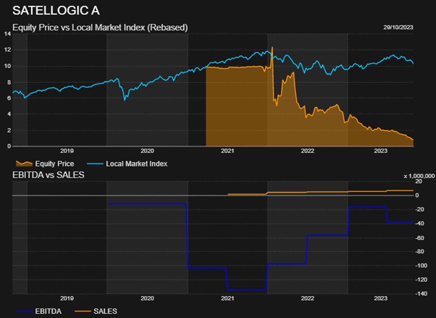This screenshot has width=436, height=318.
Task: Click 2022 on the EBITDA vs SALES chart axis
Action: click(308, 298)
